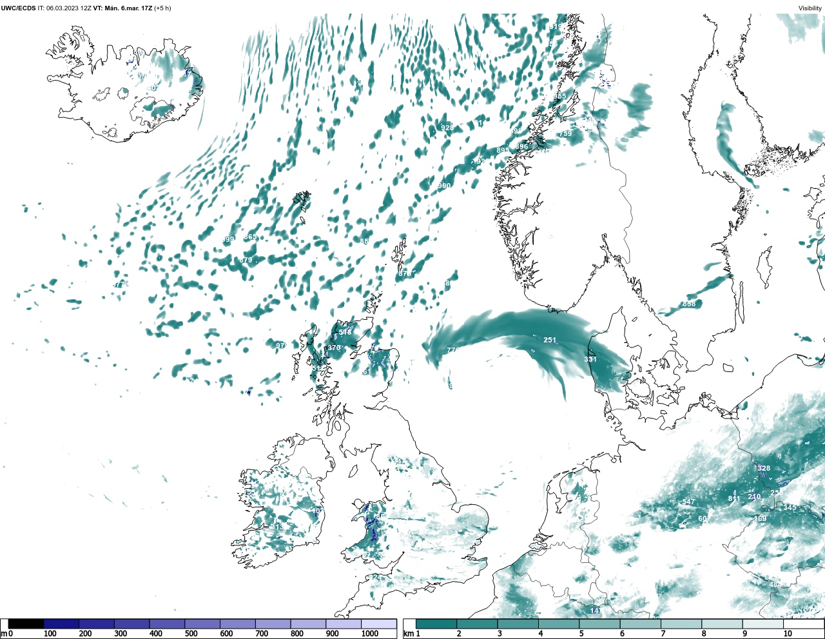Click the 700–800 m legend swatch
Screen dimensions: 825x639
tap(273, 624)
